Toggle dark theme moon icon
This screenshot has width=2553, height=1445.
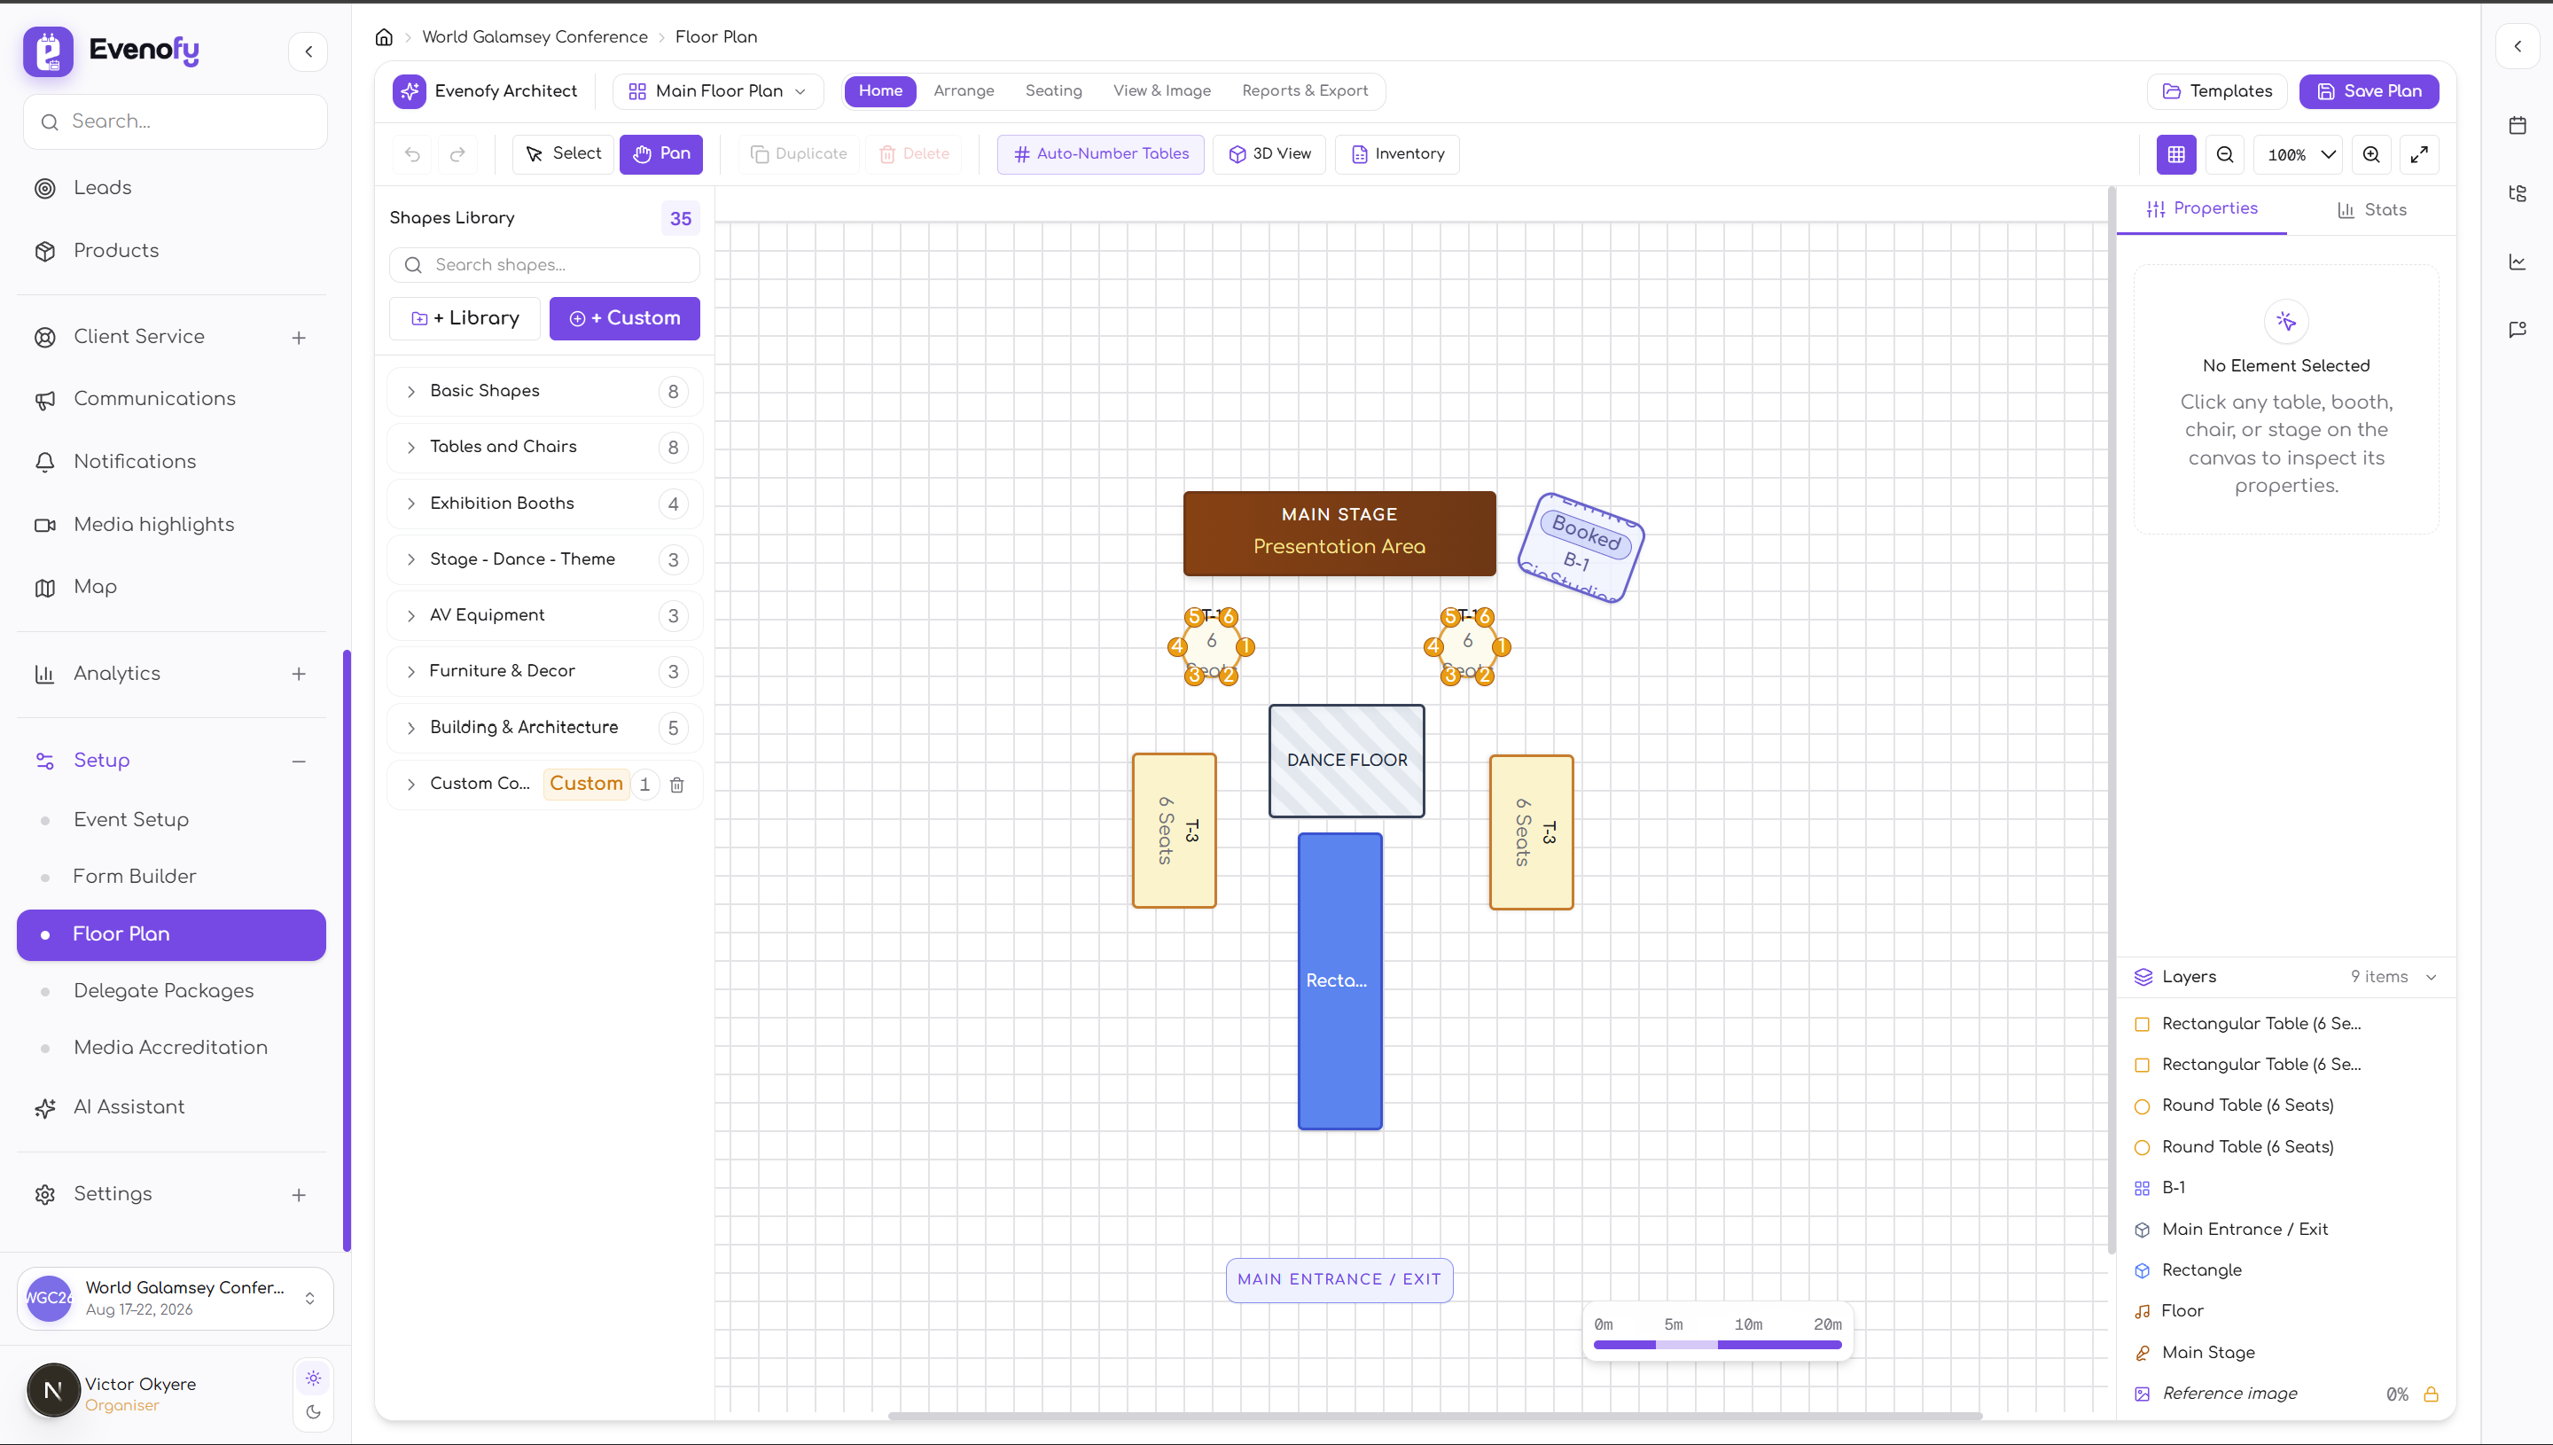click(x=314, y=1412)
